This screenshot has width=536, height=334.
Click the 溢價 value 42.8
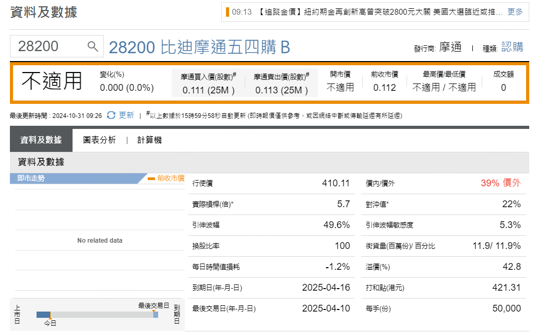click(x=511, y=267)
